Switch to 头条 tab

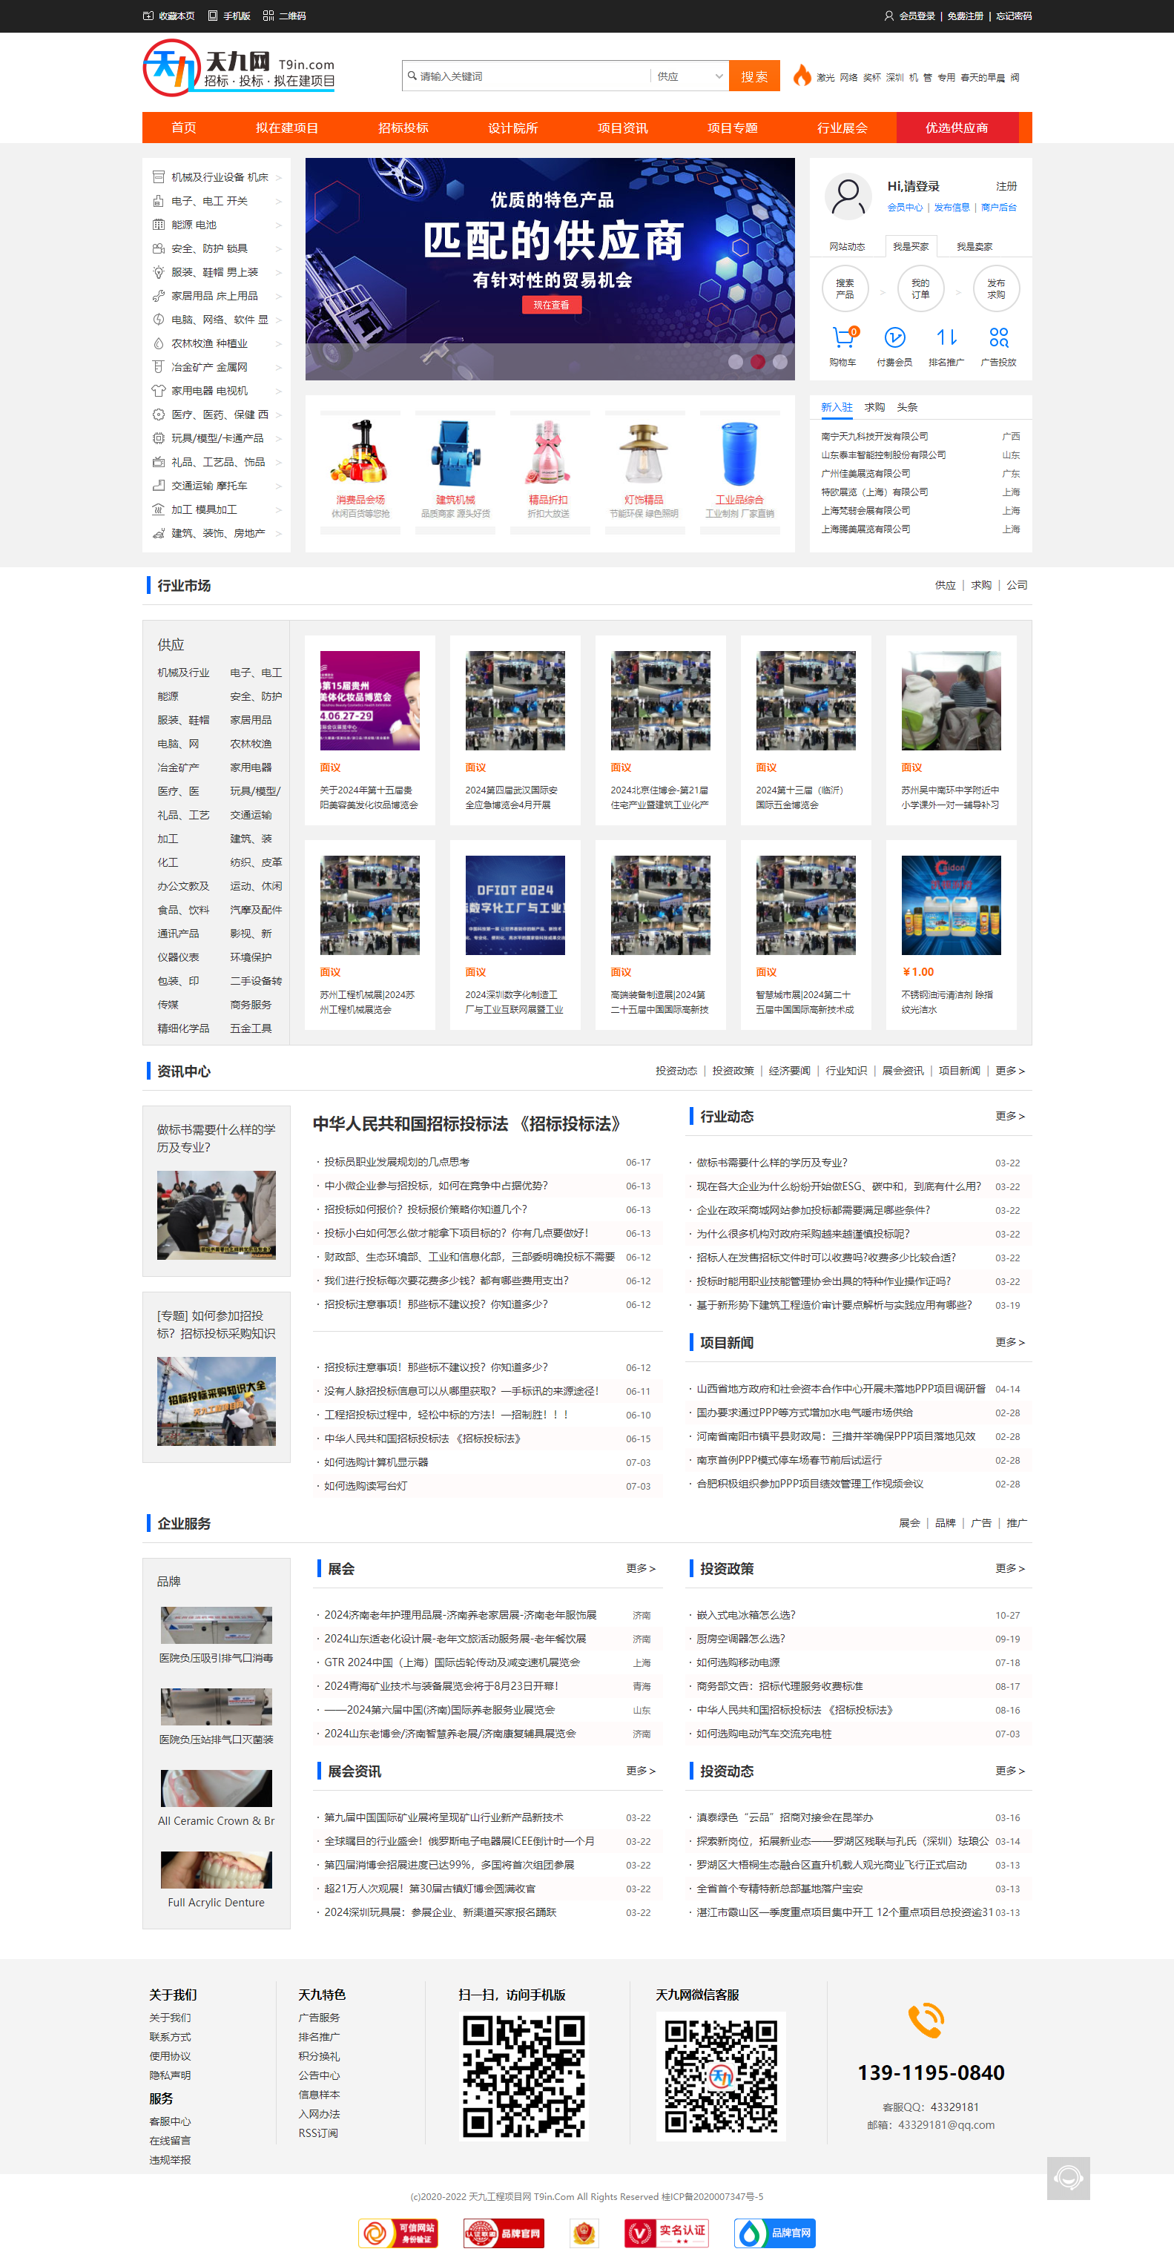click(907, 407)
